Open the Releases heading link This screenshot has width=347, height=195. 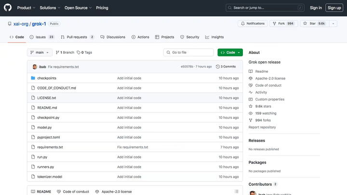tap(257, 141)
